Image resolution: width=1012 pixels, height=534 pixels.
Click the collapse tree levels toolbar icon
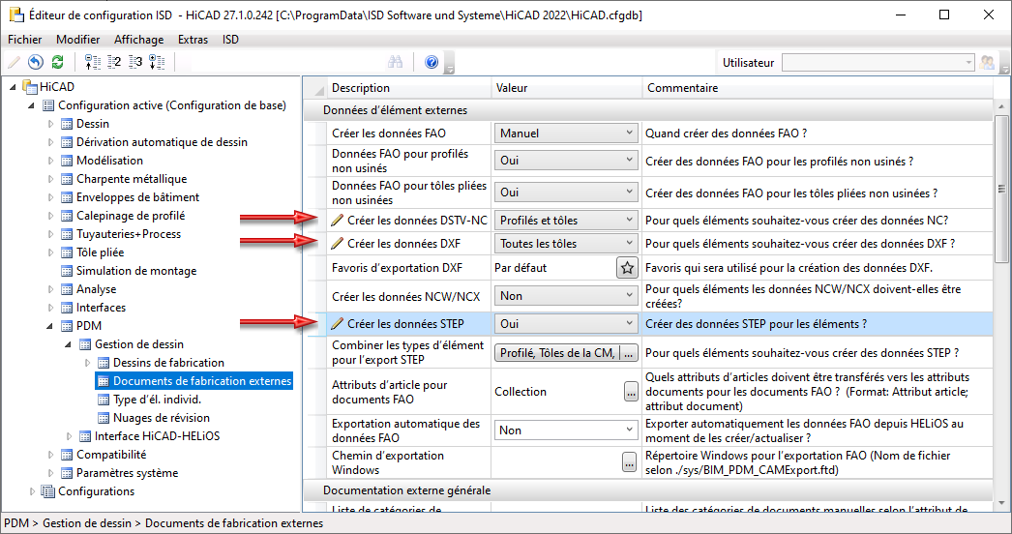click(92, 62)
